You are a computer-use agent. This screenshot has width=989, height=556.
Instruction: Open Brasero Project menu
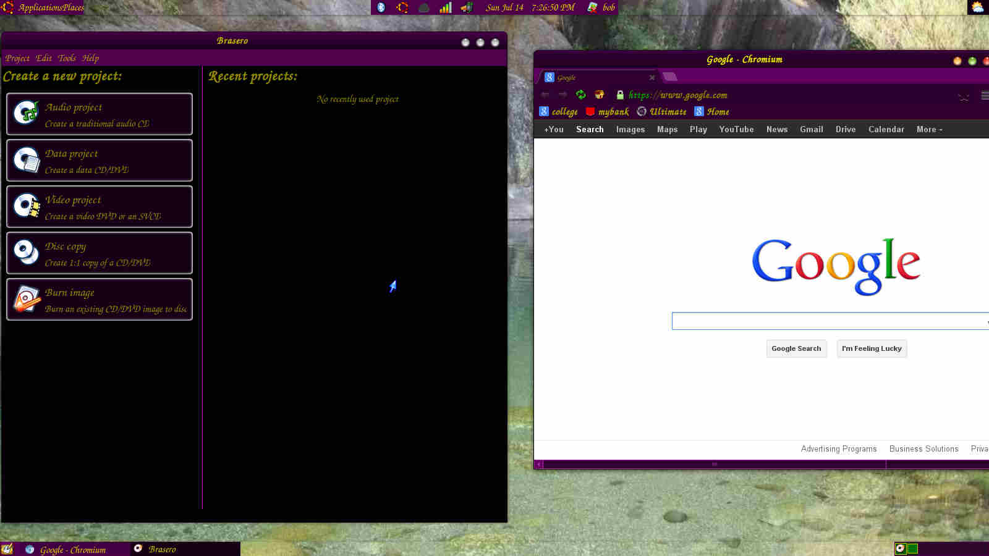coord(17,58)
